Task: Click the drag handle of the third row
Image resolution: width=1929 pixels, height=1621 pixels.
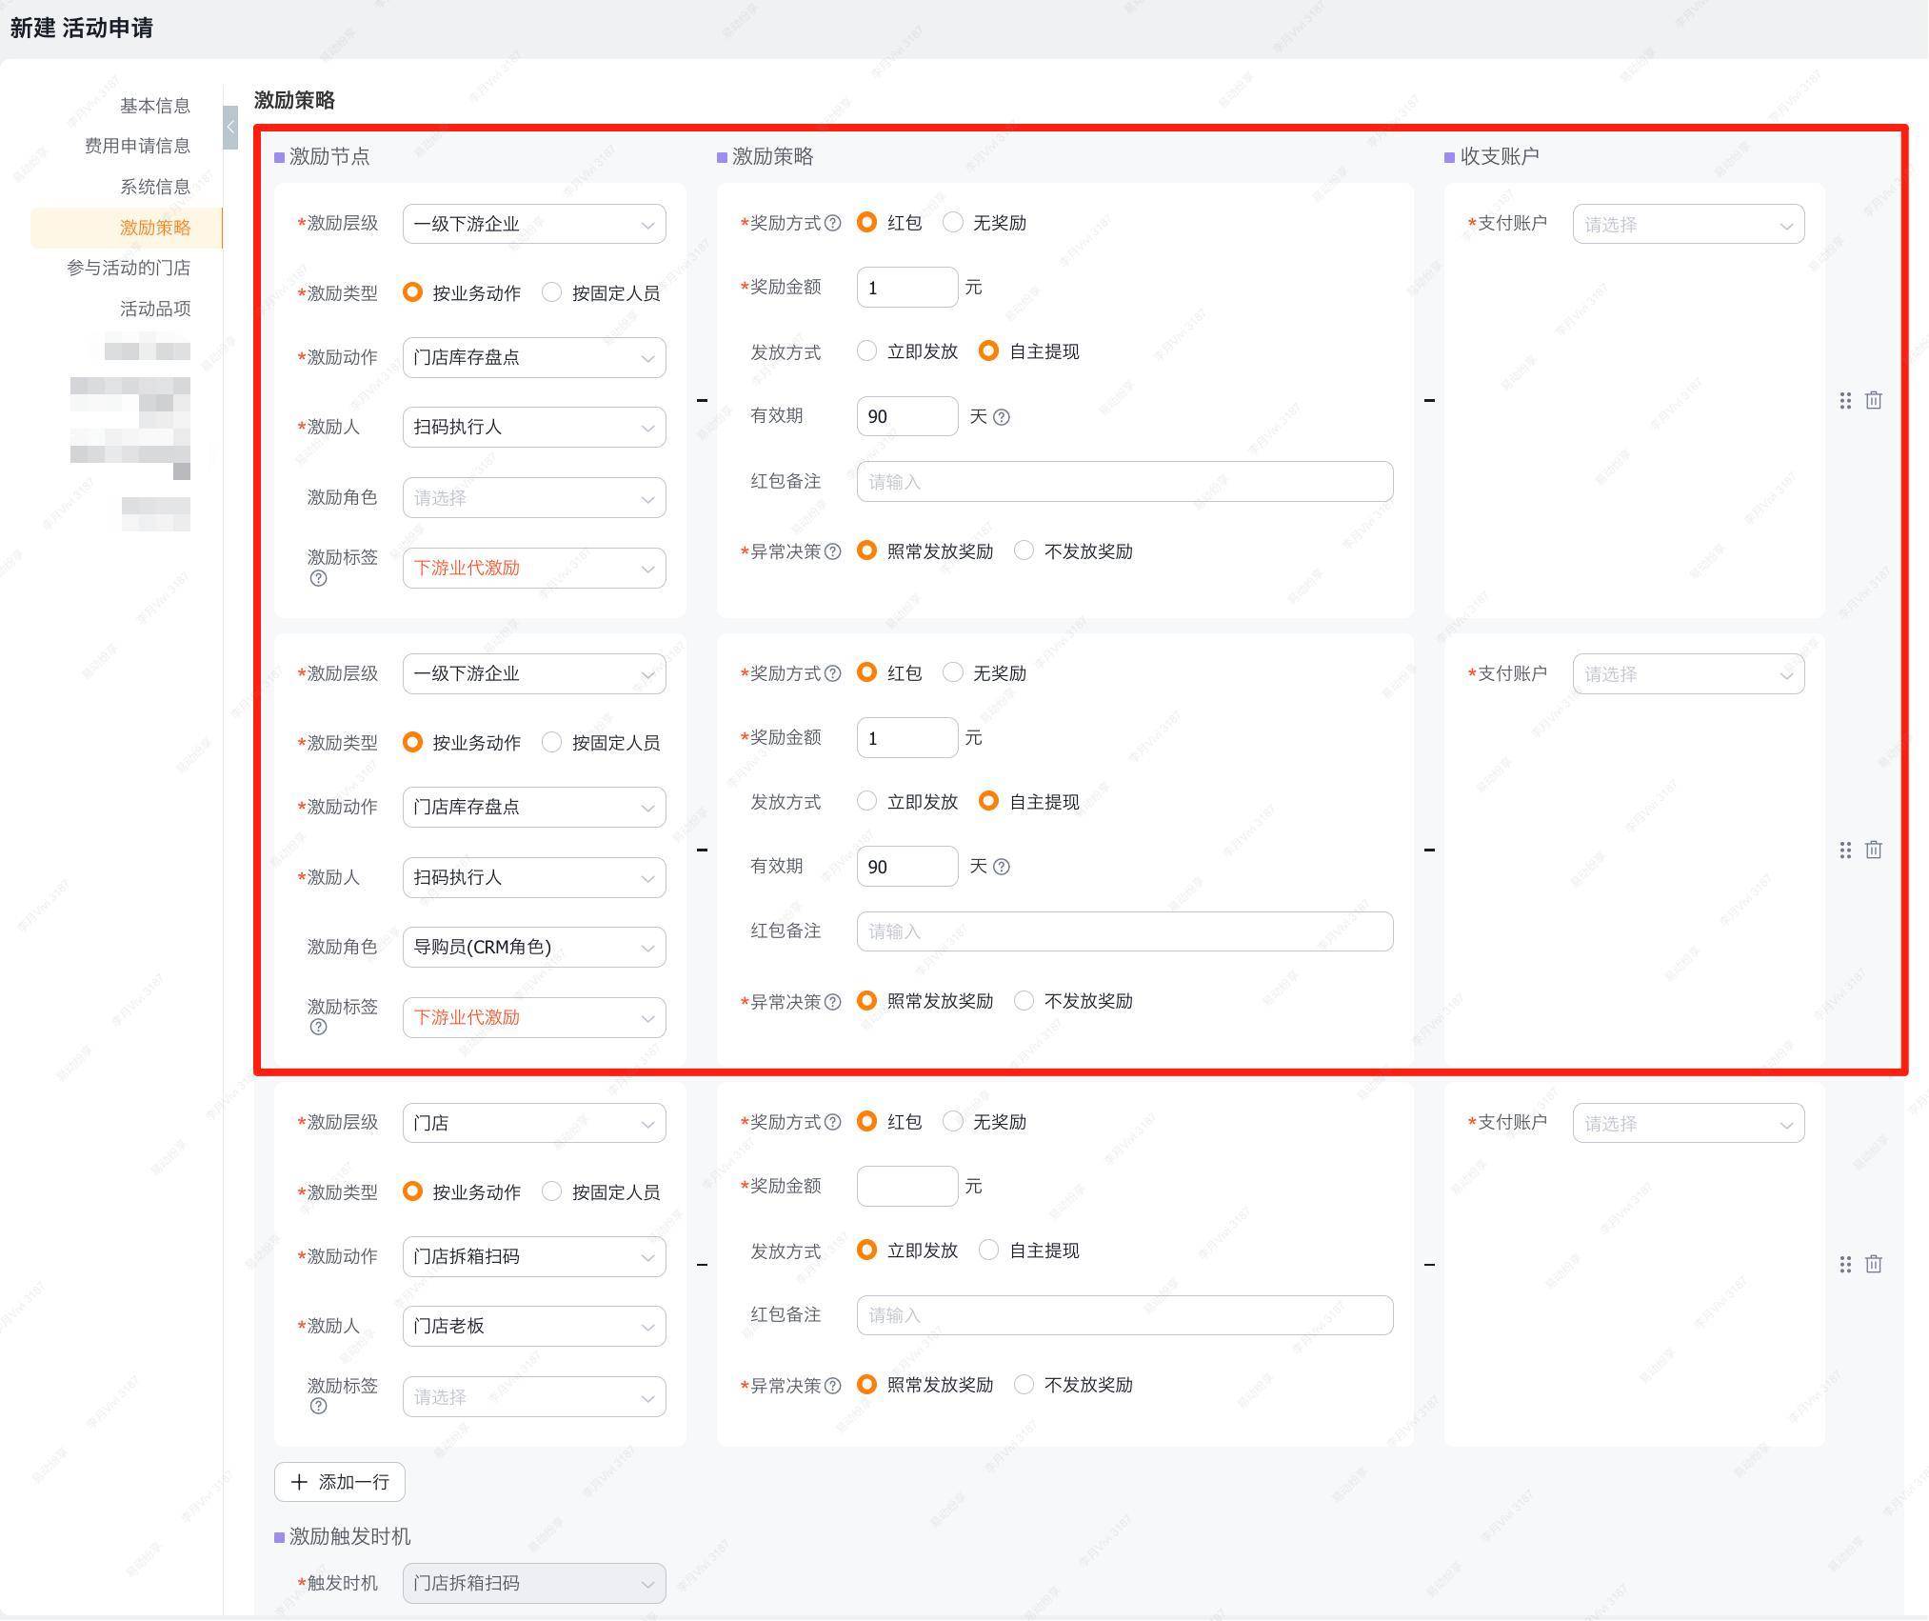Action: tap(1845, 1264)
